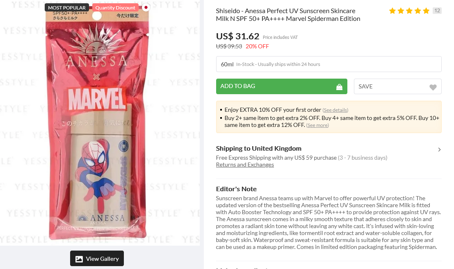Viewport: 454px width, 269px height.
Task: Click the Shiseido Anessa product title
Action: pos(288,15)
